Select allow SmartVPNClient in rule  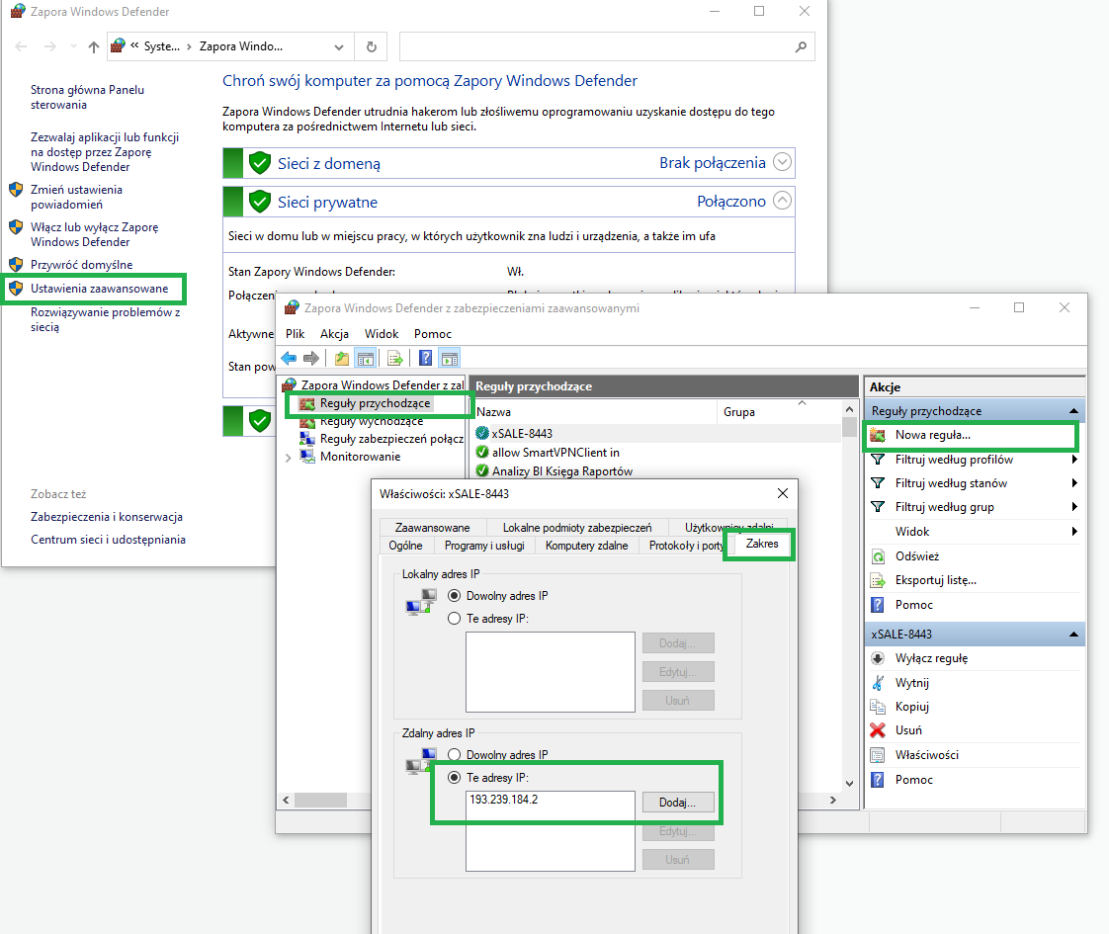[555, 453]
